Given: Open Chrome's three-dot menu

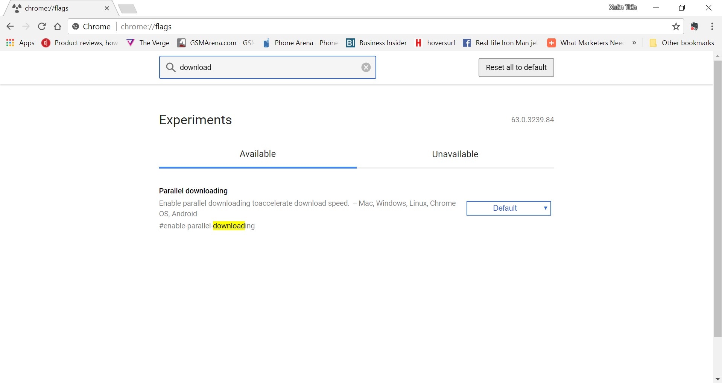Looking at the screenshot, I should (x=712, y=26).
